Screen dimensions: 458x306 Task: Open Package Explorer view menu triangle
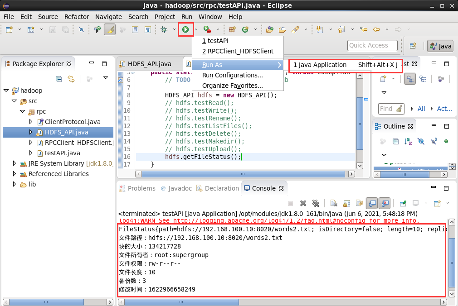click(106, 78)
